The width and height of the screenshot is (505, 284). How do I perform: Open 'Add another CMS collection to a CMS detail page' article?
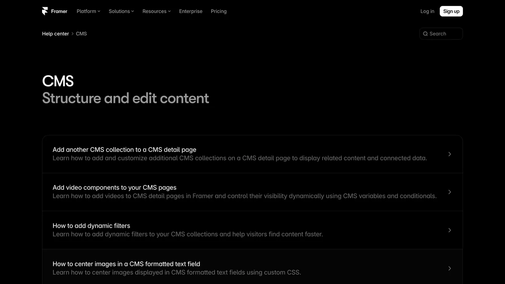252,154
